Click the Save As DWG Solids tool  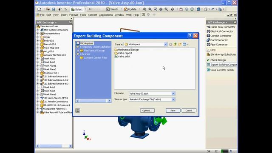220,70
